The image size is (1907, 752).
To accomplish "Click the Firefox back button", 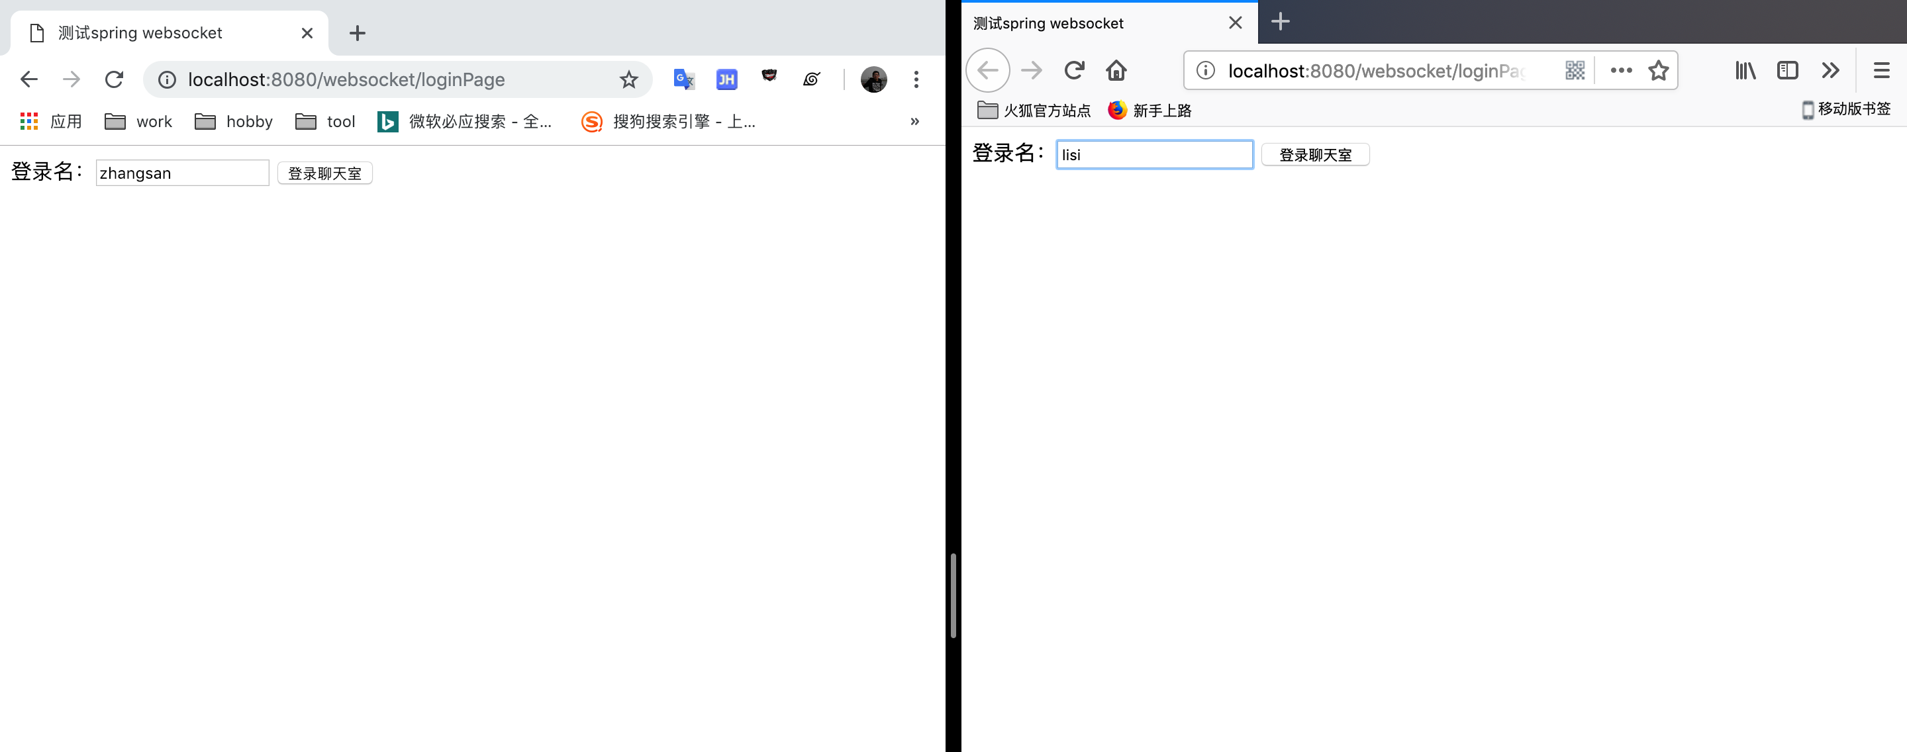I will tap(987, 70).
